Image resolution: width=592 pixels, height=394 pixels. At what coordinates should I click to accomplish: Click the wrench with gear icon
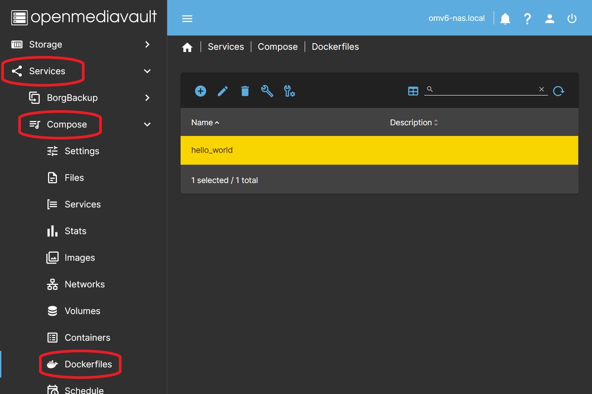(x=290, y=91)
